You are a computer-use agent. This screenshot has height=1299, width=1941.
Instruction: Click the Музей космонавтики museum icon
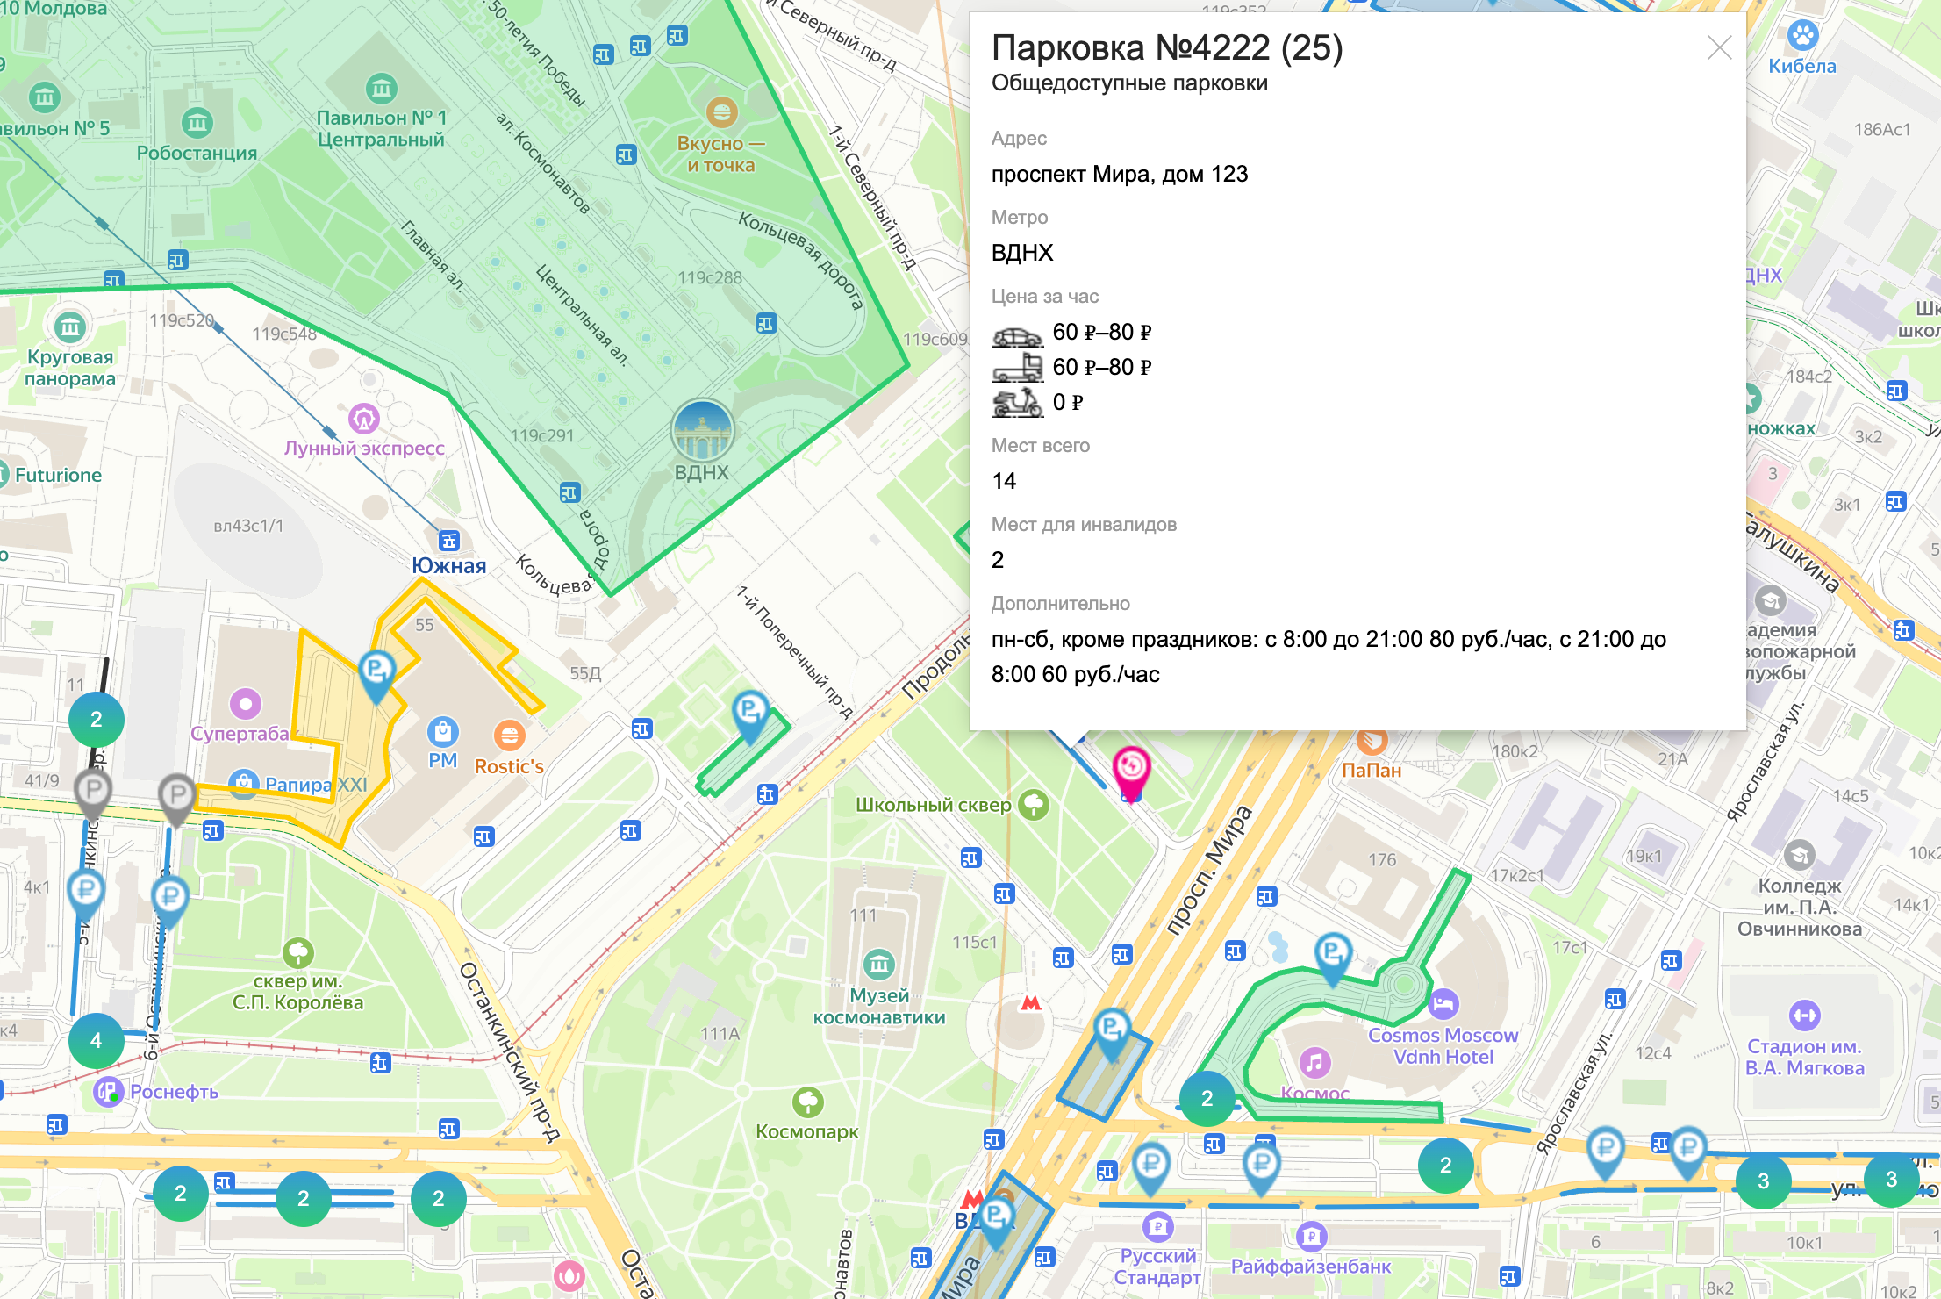pyautogui.click(x=878, y=965)
